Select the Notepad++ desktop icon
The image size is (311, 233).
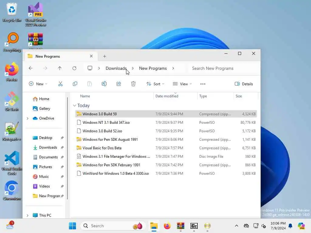click(x=12, y=131)
